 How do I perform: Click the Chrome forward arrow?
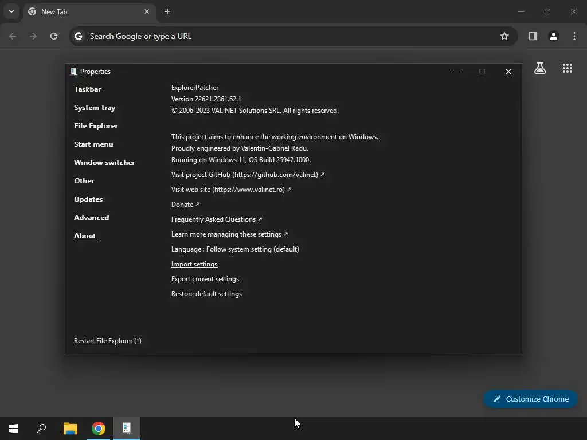coord(33,36)
